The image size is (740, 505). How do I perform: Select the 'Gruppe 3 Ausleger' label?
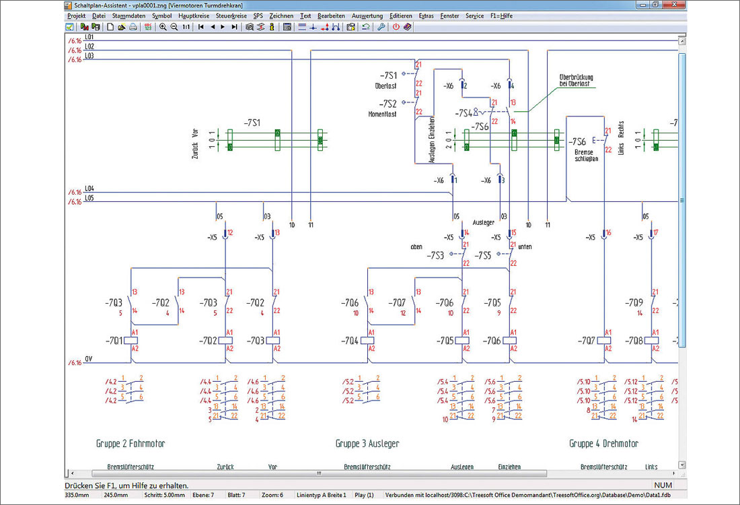coord(367,444)
